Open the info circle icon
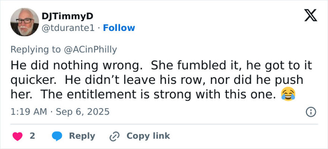This screenshot has width=328, height=149. click(x=311, y=112)
